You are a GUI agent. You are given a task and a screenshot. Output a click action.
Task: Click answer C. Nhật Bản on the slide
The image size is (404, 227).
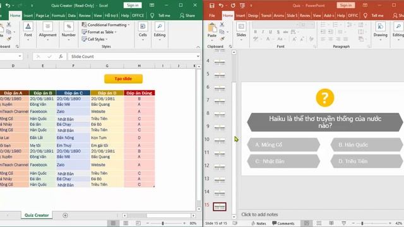[283, 161]
